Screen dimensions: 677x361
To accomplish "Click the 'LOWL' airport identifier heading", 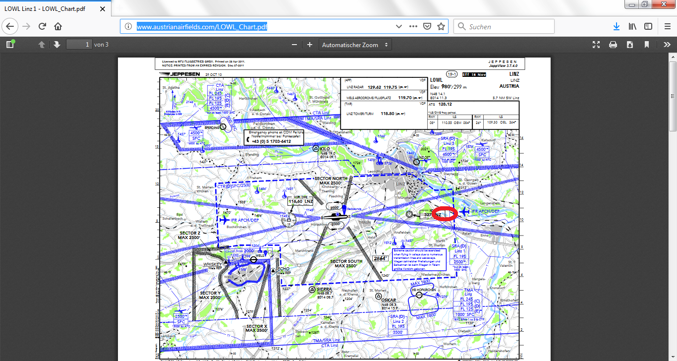I will tap(436, 79).
